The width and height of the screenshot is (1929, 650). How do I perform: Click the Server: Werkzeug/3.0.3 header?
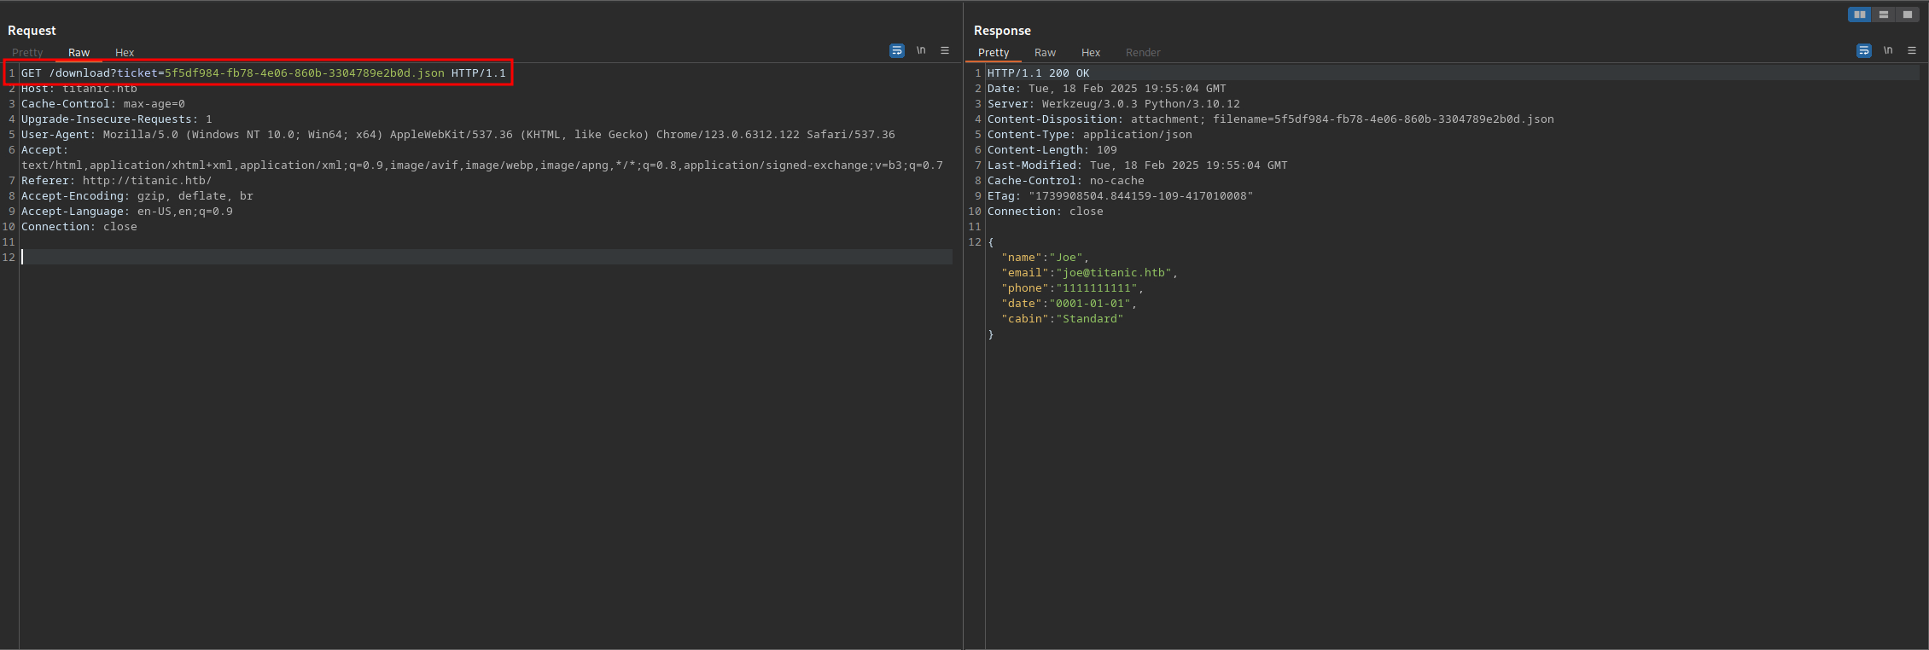(1114, 104)
